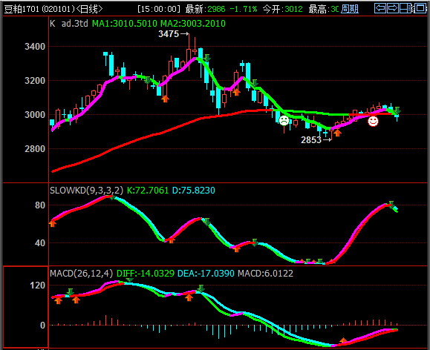This screenshot has height=350, width=430.
Task: Click the sad face marker on chart
Action: (284, 120)
